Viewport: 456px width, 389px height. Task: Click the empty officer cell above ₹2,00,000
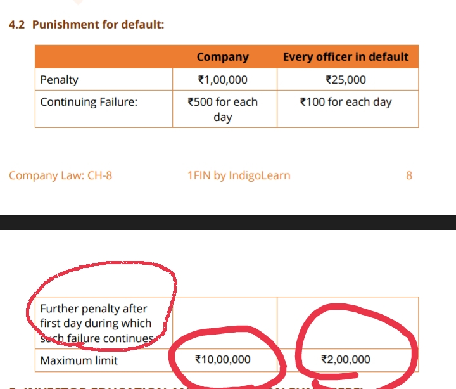pyautogui.click(x=347, y=323)
